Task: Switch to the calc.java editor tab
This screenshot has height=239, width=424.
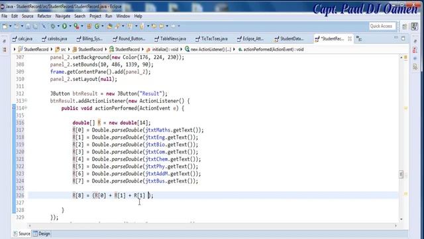Action: [x=23, y=39]
